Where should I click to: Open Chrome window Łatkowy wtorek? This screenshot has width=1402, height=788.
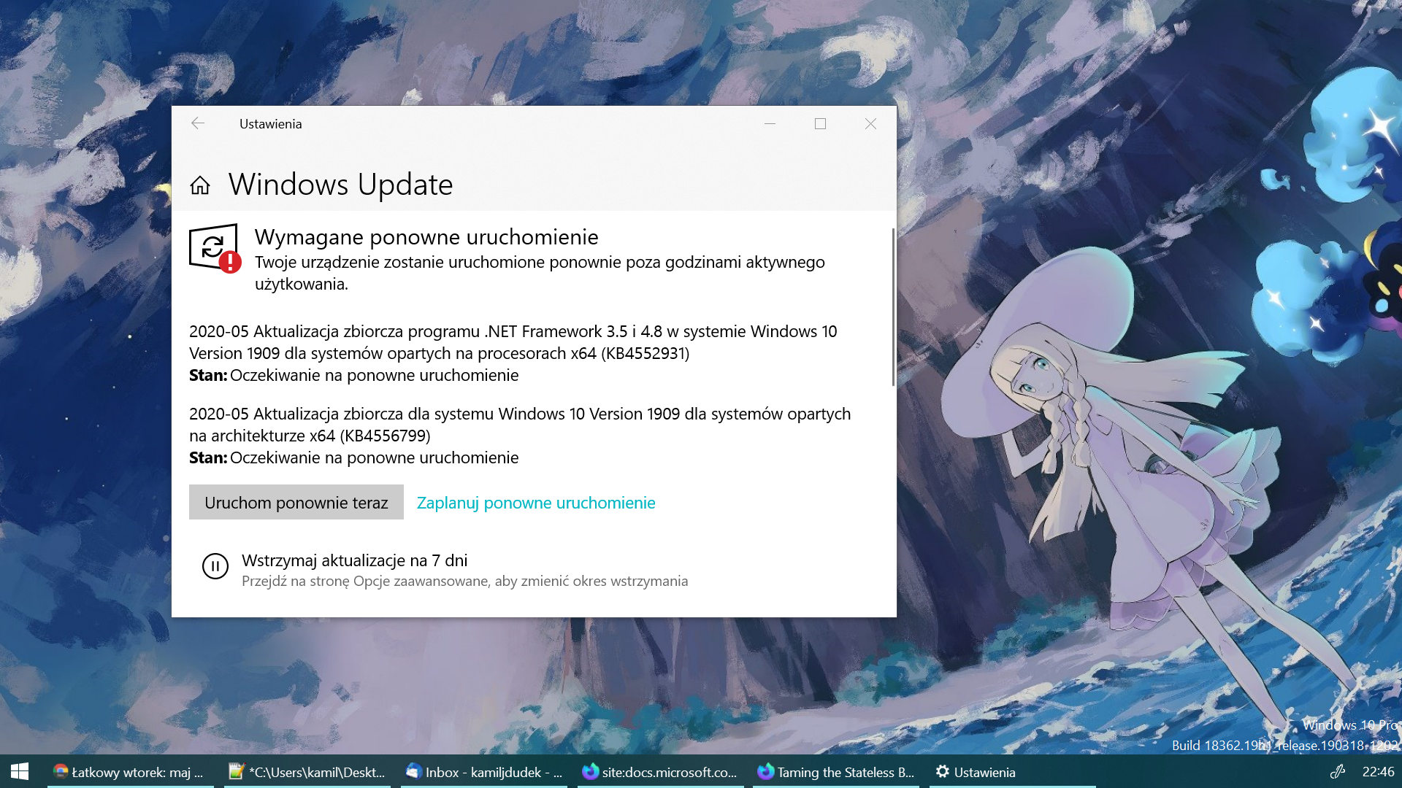pos(130,772)
